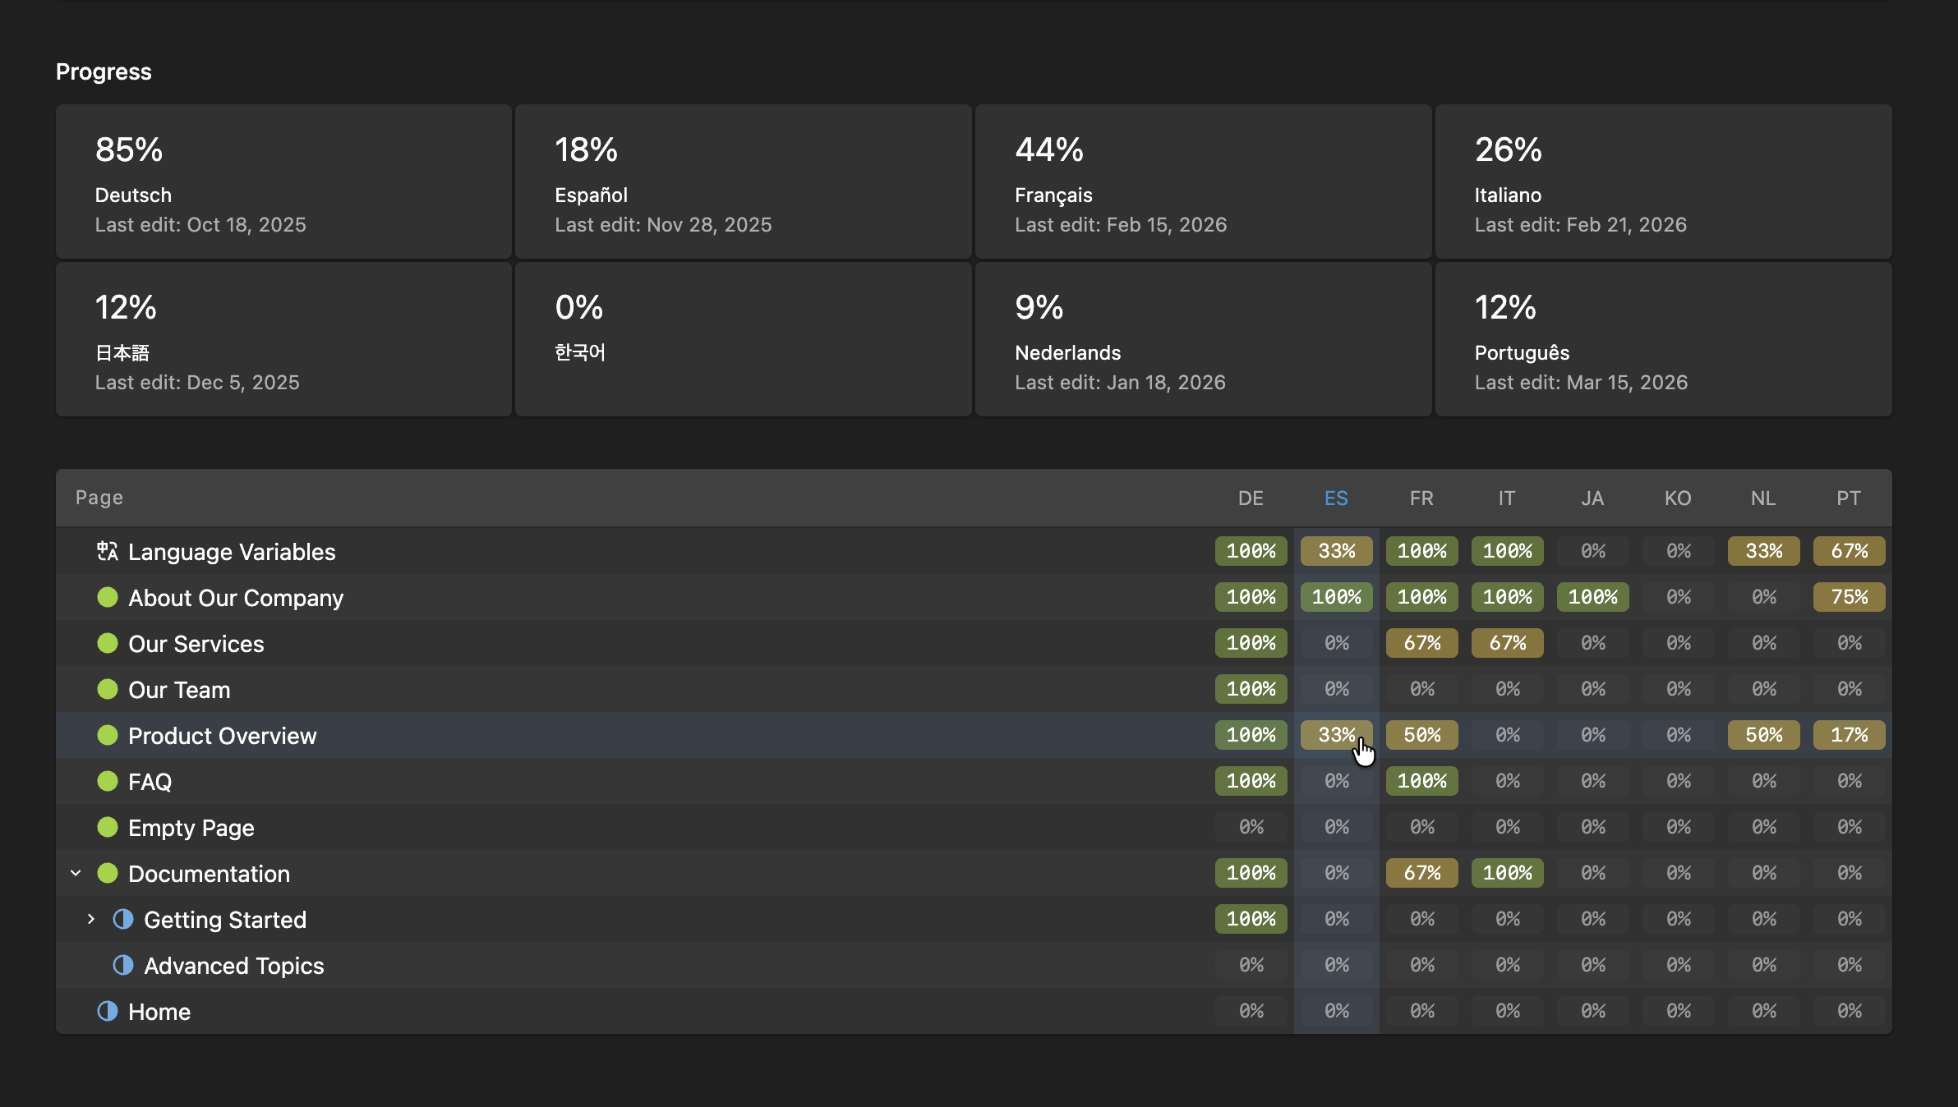Open the 한국어 progress card
This screenshot has height=1107, width=1958.
pyautogui.click(x=742, y=338)
